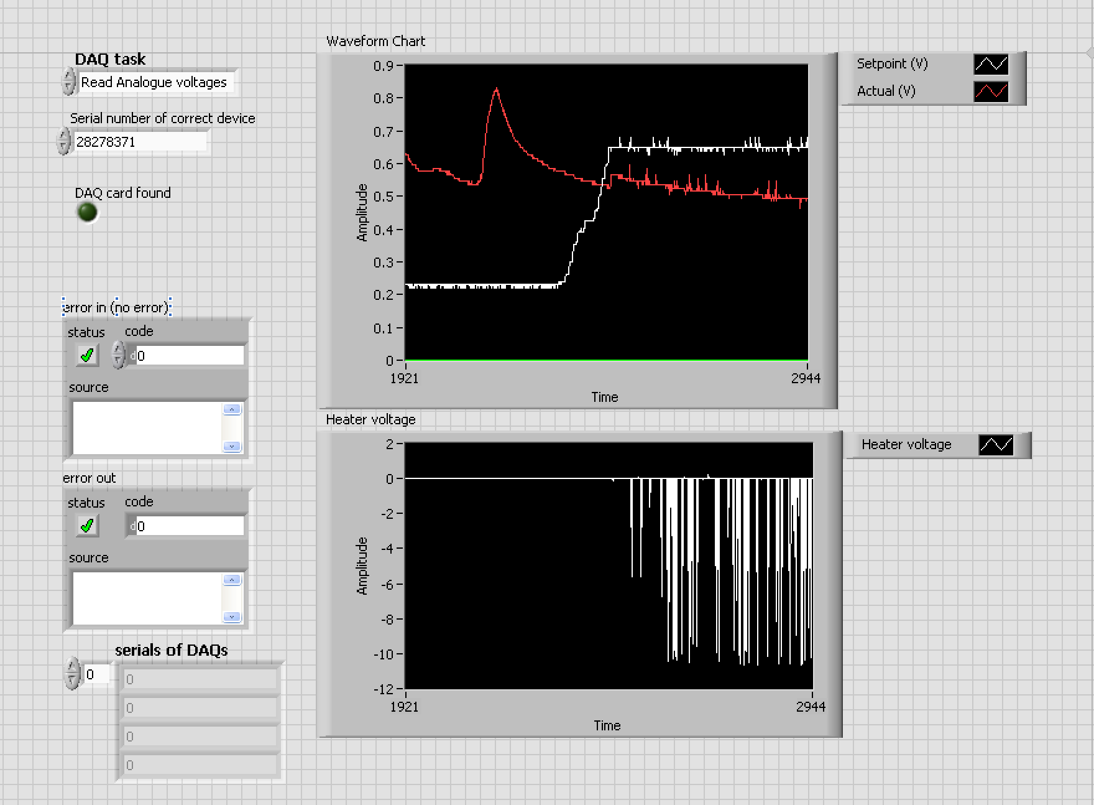Click the Setpoint (V) plot line style icon
The image size is (1094, 805).
coord(993,63)
